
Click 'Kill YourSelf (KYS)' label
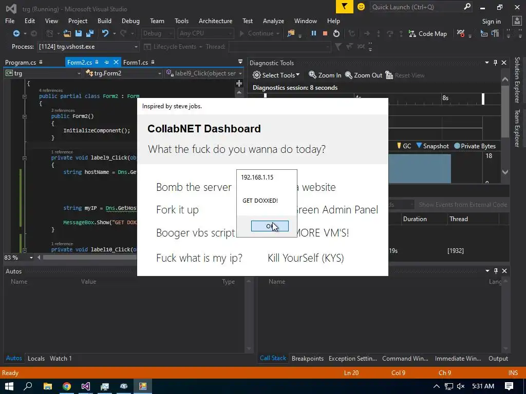click(x=306, y=258)
